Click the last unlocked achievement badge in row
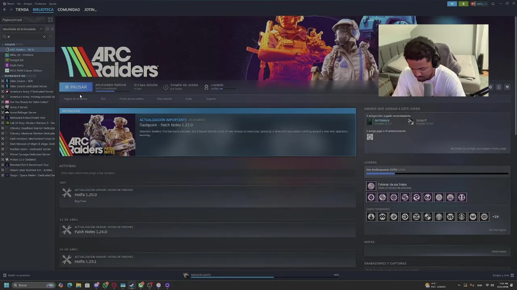This screenshot has height=290, width=517. 462,197
